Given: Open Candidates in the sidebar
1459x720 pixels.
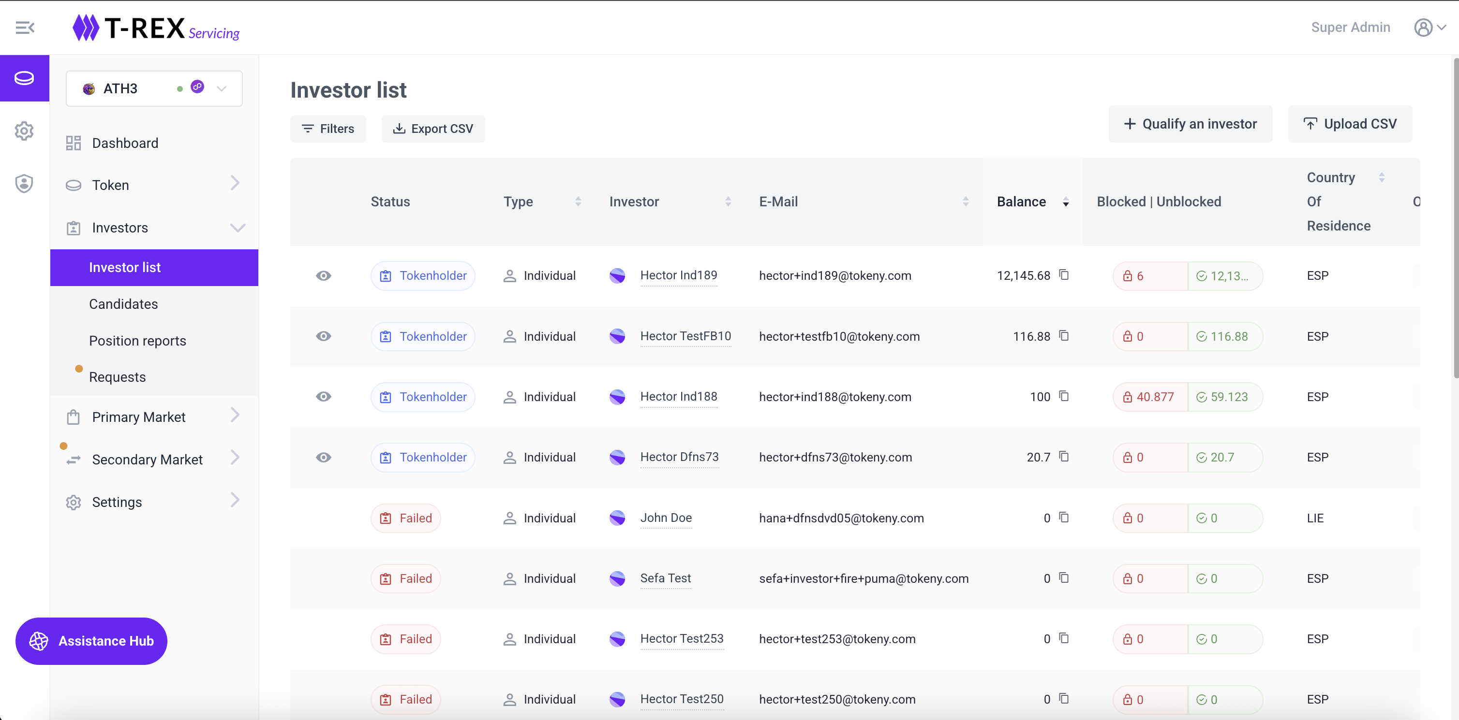Looking at the screenshot, I should (x=123, y=304).
